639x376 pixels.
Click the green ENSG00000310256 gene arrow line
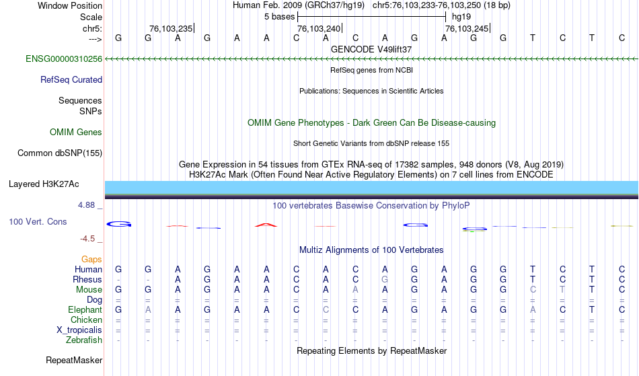(372, 59)
